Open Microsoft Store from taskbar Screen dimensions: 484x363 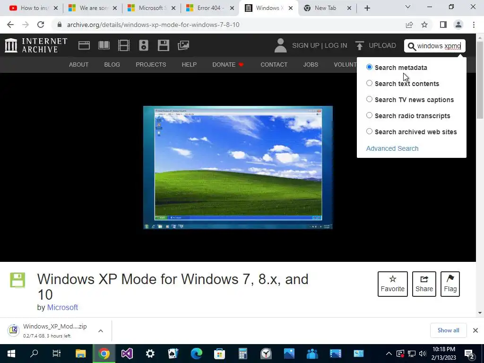(x=219, y=354)
